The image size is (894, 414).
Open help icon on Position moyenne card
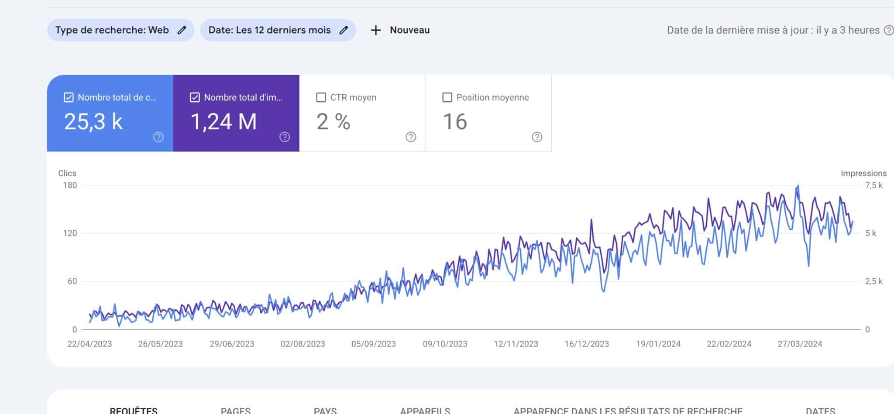[x=536, y=137]
